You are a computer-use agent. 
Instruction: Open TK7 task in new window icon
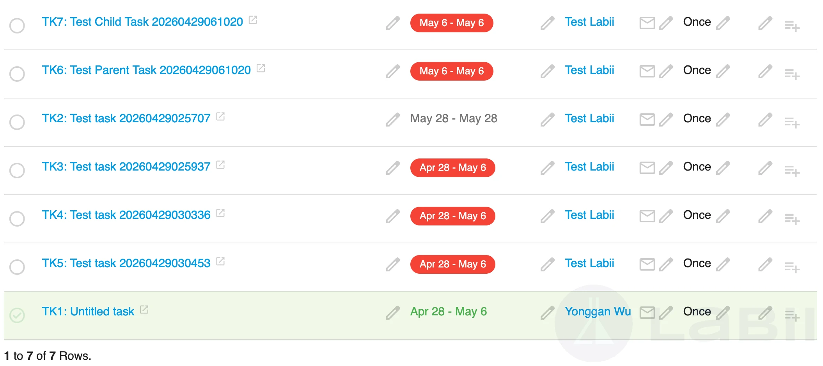[253, 20]
